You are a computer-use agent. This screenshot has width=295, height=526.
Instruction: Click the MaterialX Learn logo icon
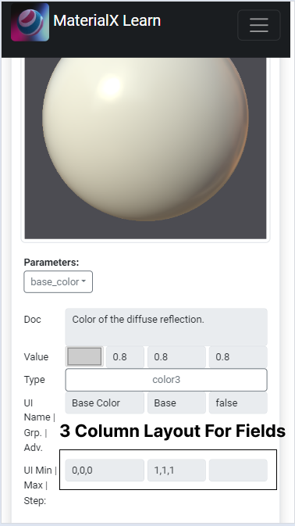coord(30,22)
